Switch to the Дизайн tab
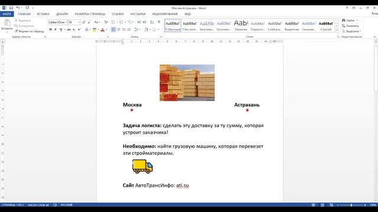The height and width of the screenshot is (212, 378). pos(62,14)
